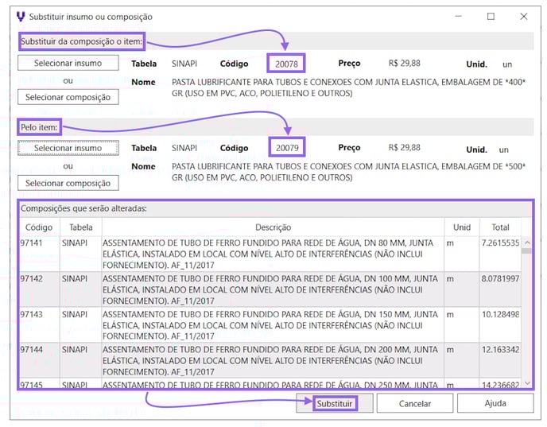Click the Cancelar button
Image resolution: width=547 pixels, height=427 pixels.
pyautogui.click(x=415, y=403)
